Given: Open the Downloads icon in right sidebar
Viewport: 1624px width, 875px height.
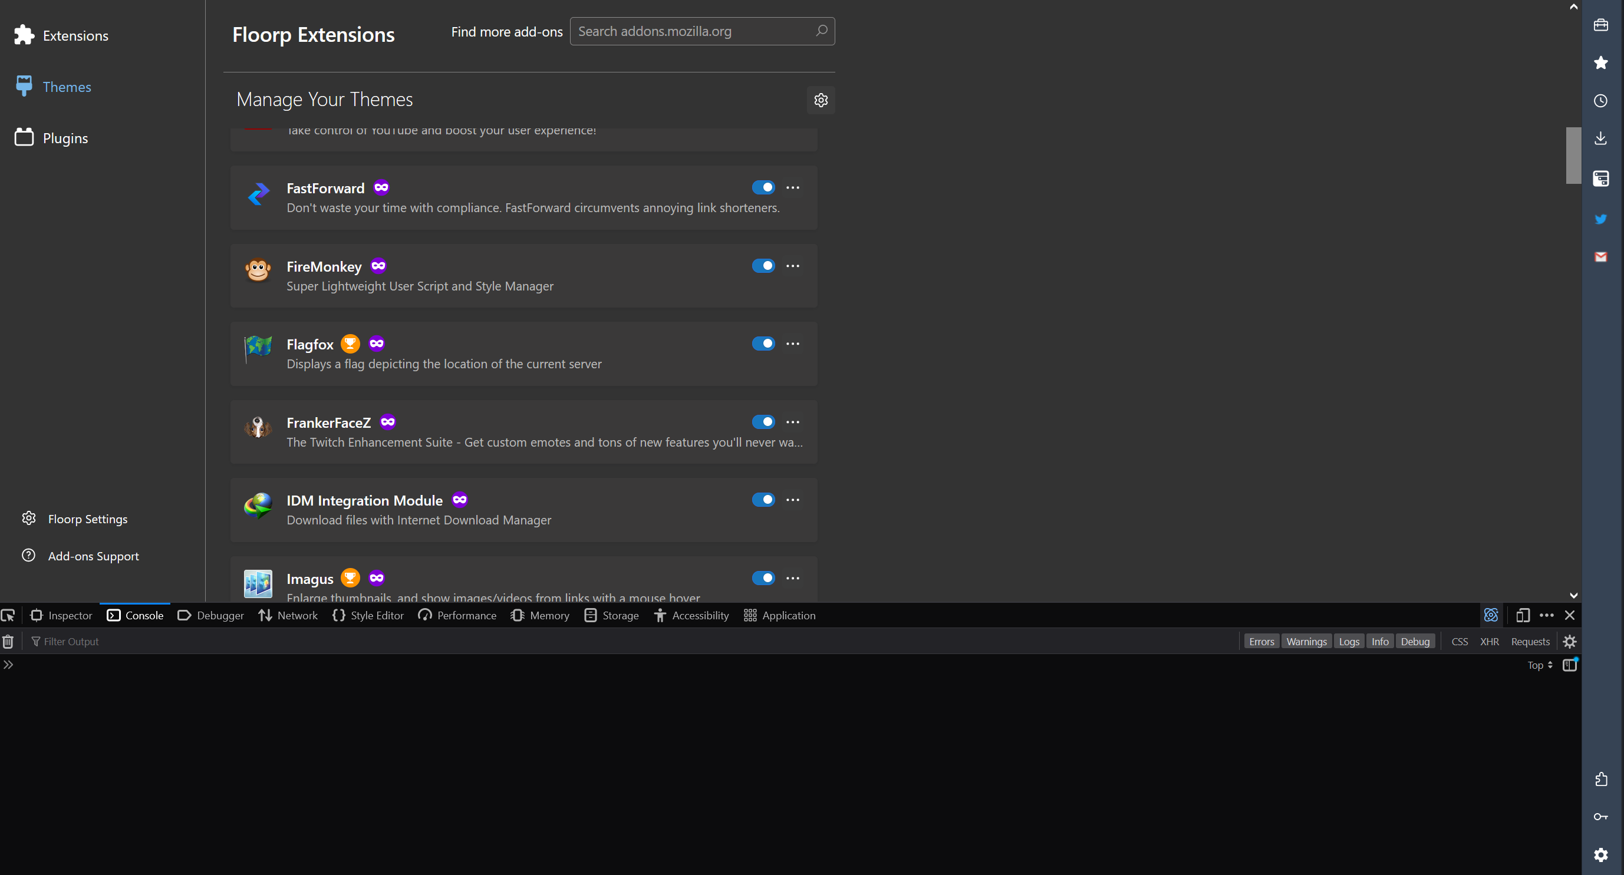Looking at the screenshot, I should (1600, 137).
